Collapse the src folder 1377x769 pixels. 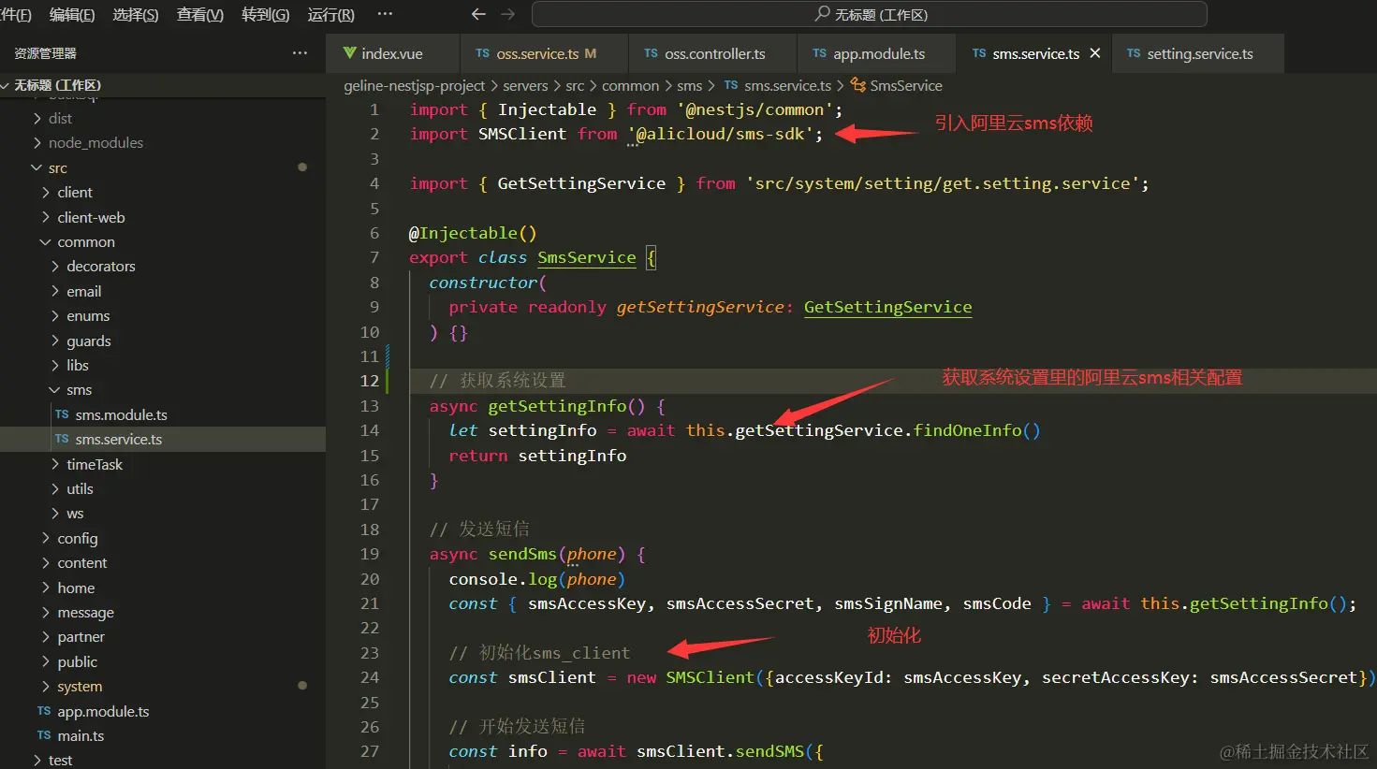pyautogui.click(x=37, y=167)
